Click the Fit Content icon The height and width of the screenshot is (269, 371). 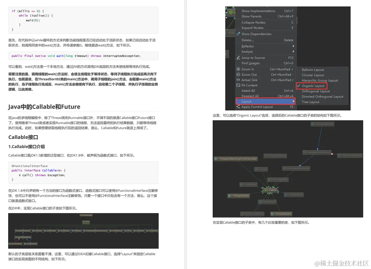coord(238,85)
